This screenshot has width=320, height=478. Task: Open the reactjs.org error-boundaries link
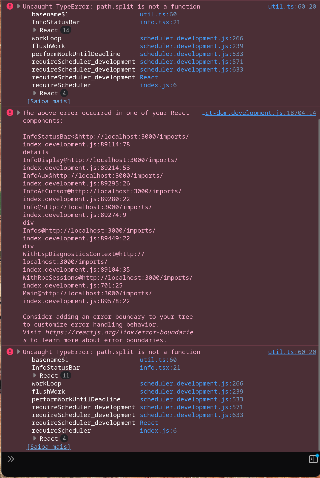pos(119,332)
